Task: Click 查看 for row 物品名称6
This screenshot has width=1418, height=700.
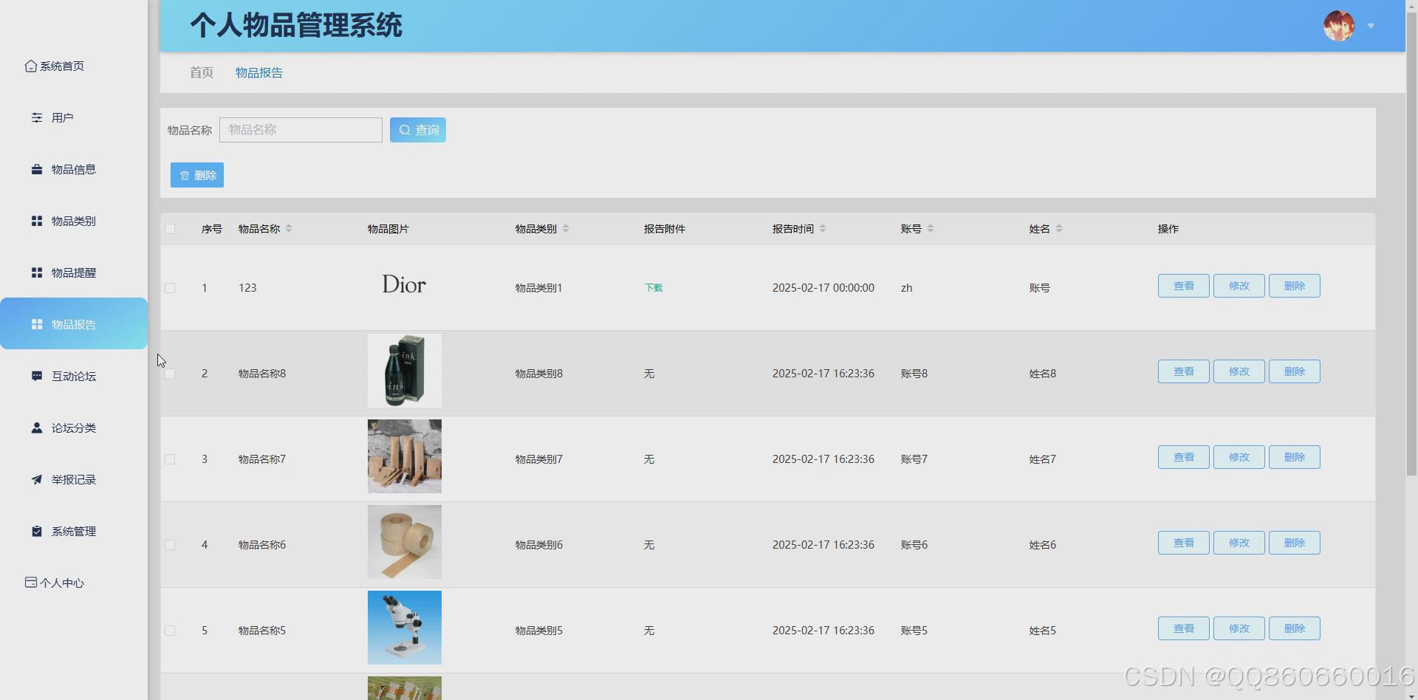Action: point(1184,543)
